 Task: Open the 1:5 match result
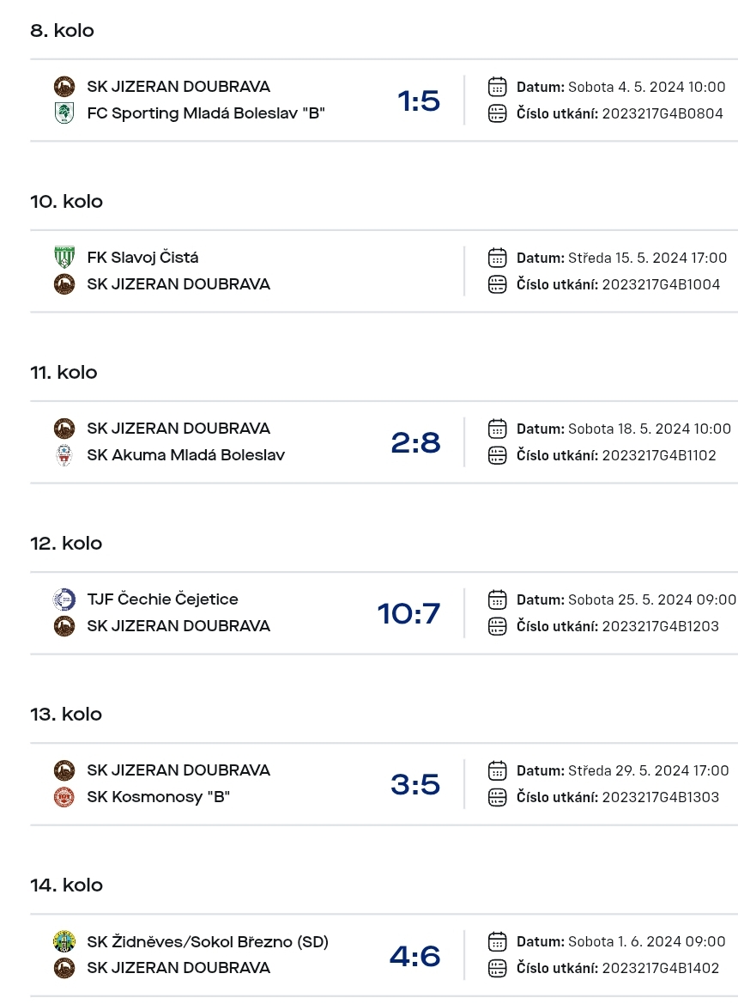(x=419, y=100)
